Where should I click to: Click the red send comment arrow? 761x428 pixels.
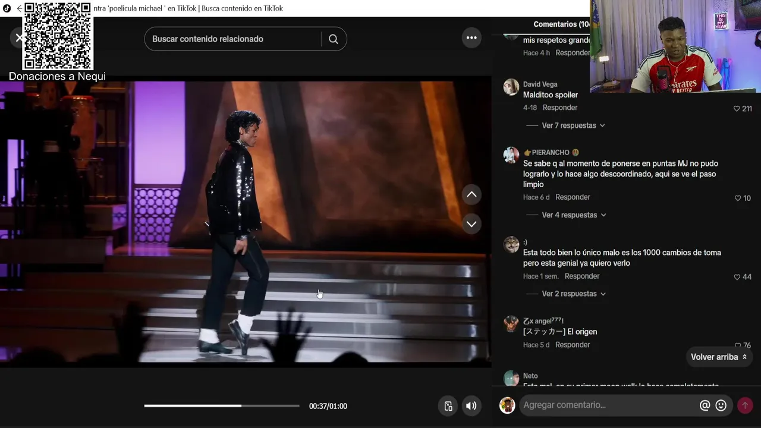coord(745,405)
